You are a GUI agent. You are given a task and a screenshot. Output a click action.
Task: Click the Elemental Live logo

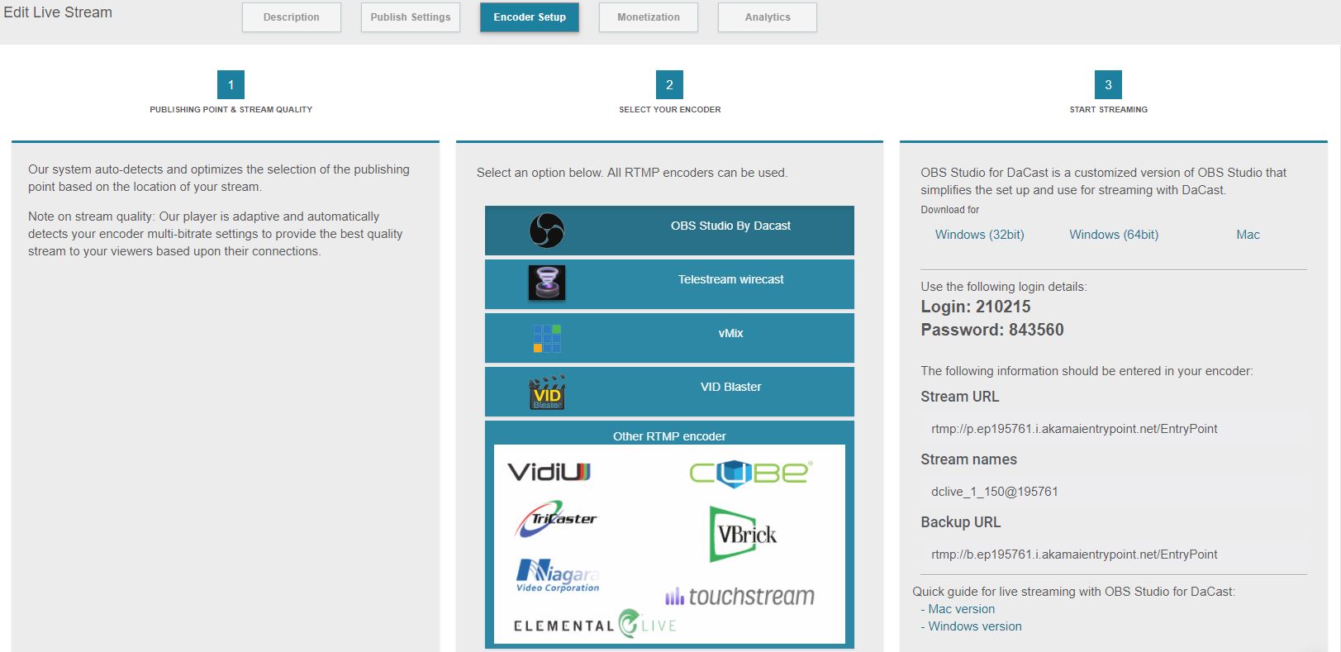595,625
